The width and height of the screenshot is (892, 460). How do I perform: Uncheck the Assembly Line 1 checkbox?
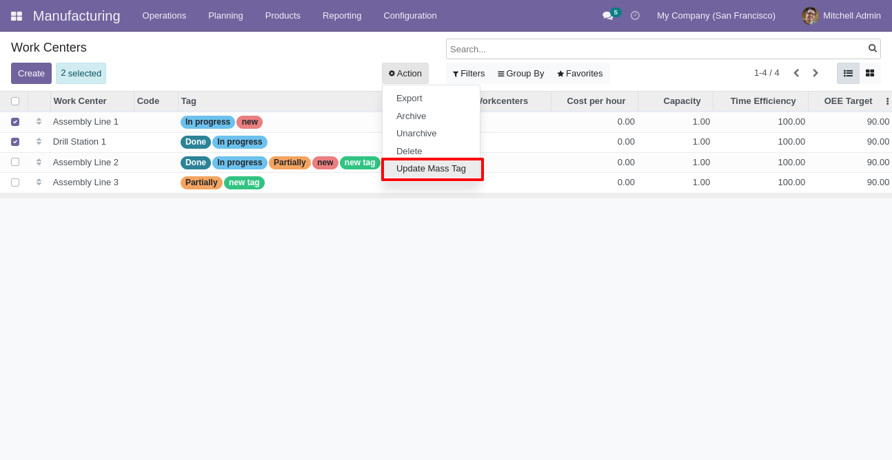[15, 122]
